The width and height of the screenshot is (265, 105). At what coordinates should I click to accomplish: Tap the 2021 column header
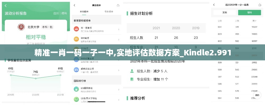point(156,28)
